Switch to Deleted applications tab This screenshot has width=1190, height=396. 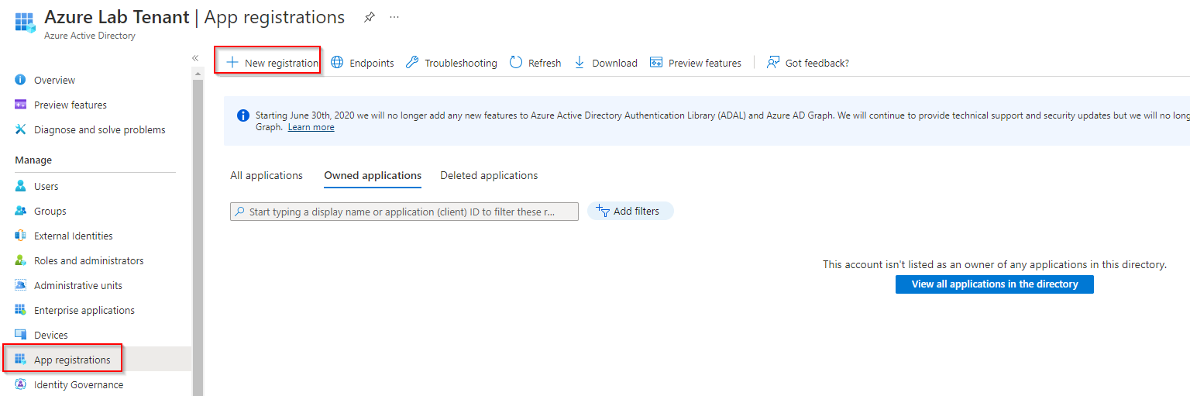pos(489,176)
